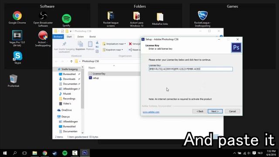The width and height of the screenshot is (279, 157).
Task: Select Photoshop setup taskbar button
Action: pos(85,153)
